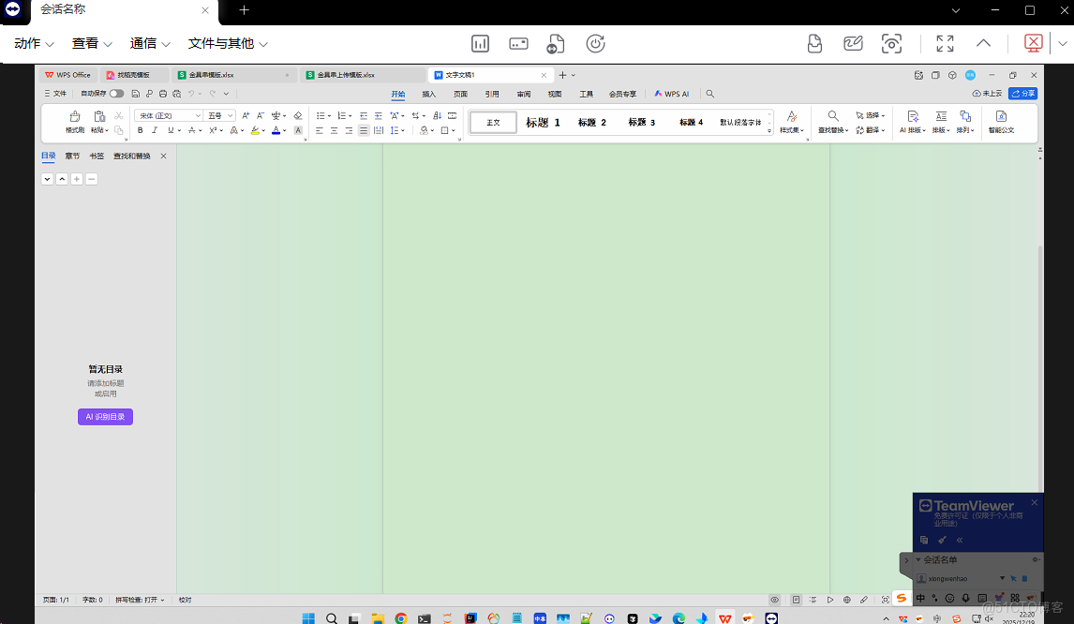
Task: Apply italic formatting with the I icon
Action: click(x=155, y=130)
